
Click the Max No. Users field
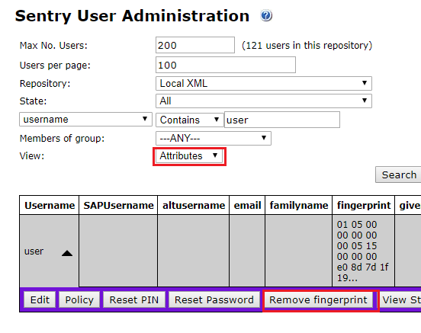click(195, 45)
